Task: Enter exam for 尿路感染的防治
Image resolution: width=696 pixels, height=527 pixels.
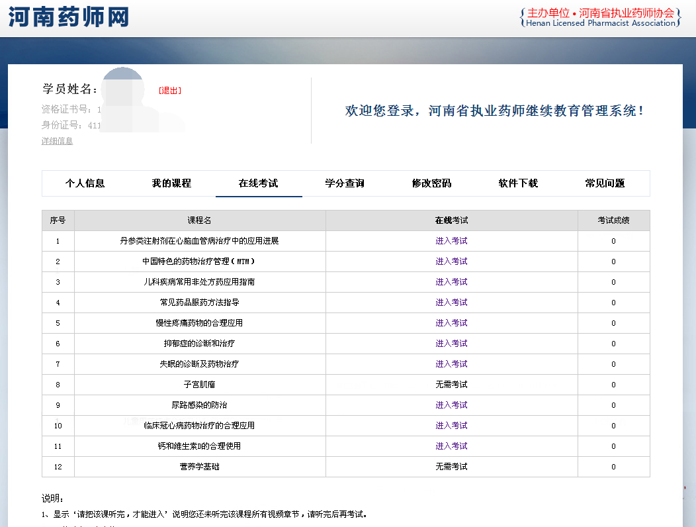Action: click(451, 405)
